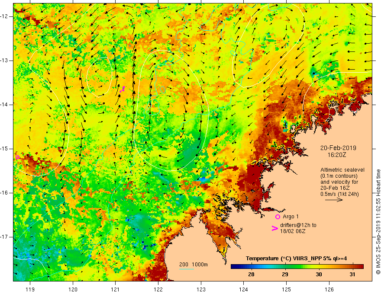The width and height of the screenshot is (381, 294).
Task: Click longitude label 121
Action: click(x=116, y=289)
